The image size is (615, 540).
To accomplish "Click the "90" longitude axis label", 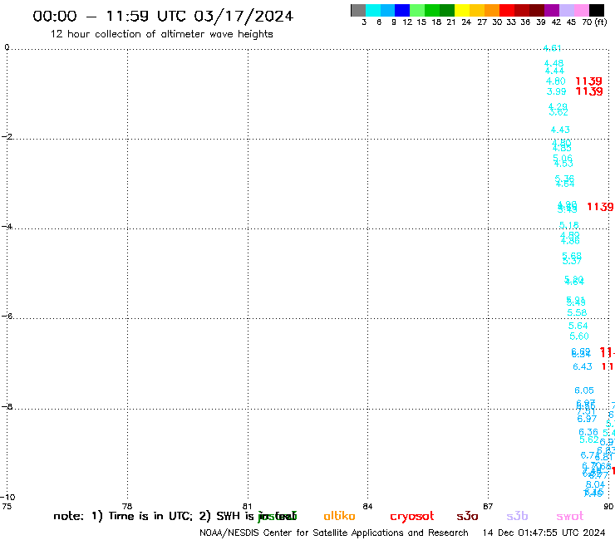I will [x=608, y=506].
